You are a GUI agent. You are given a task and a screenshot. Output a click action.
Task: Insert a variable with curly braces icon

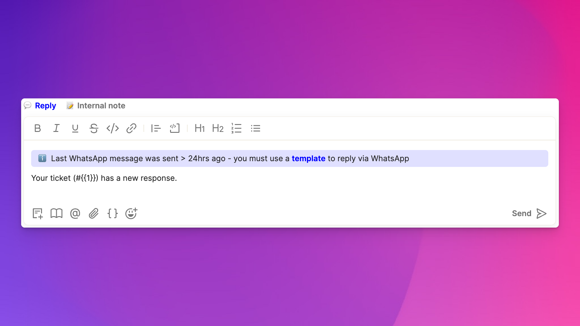[112, 213]
